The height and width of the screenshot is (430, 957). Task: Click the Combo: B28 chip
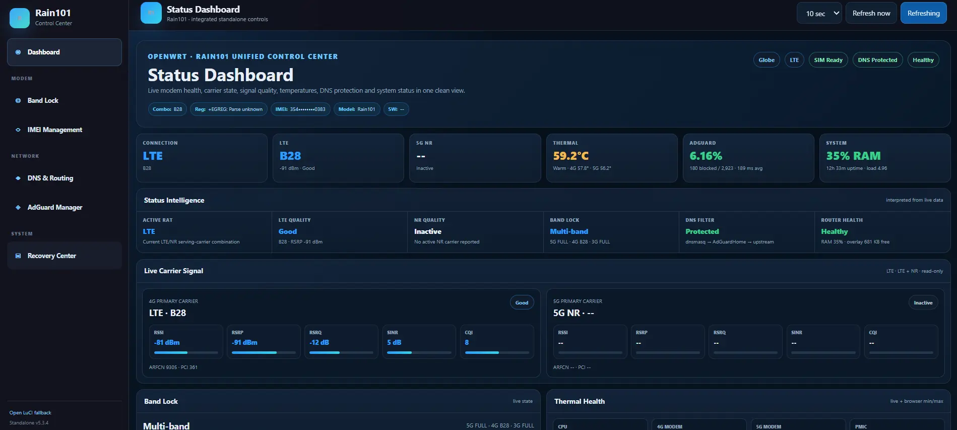167,109
